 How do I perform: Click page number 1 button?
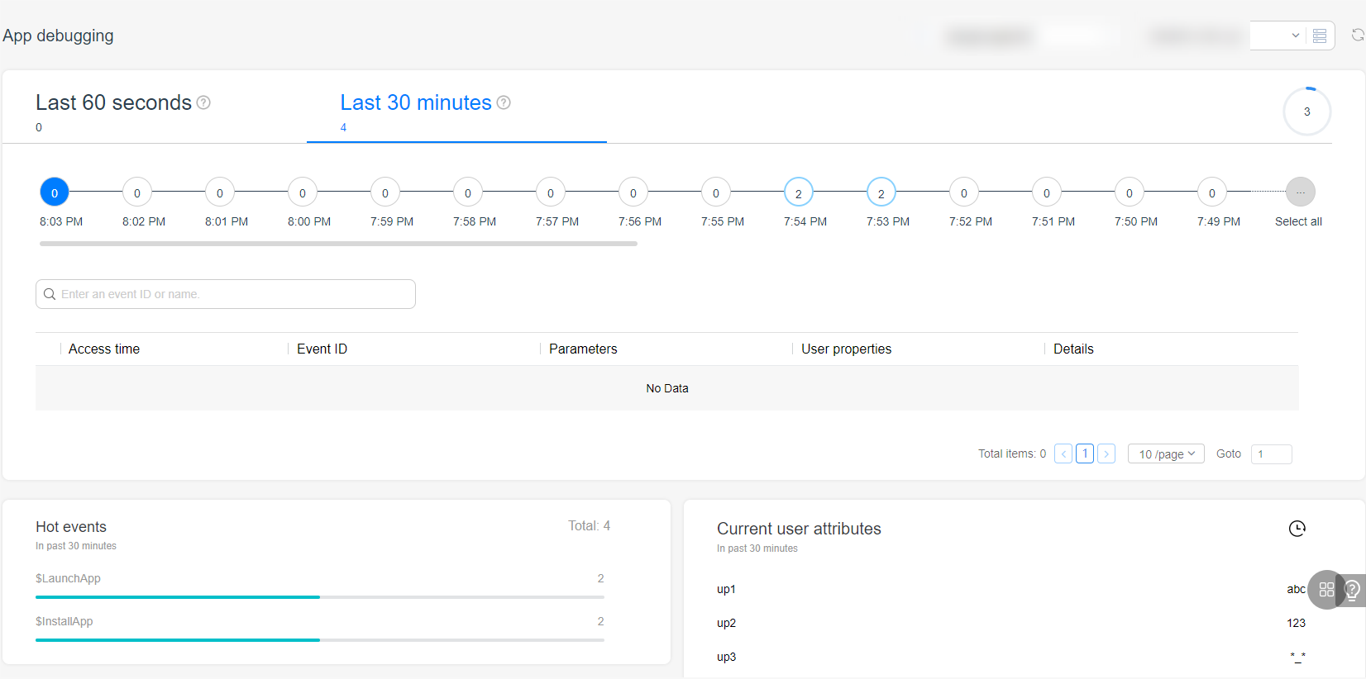pyautogui.click(x=1085, y=453)
